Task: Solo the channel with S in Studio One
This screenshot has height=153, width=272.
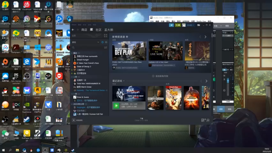Action: point(224,79)
